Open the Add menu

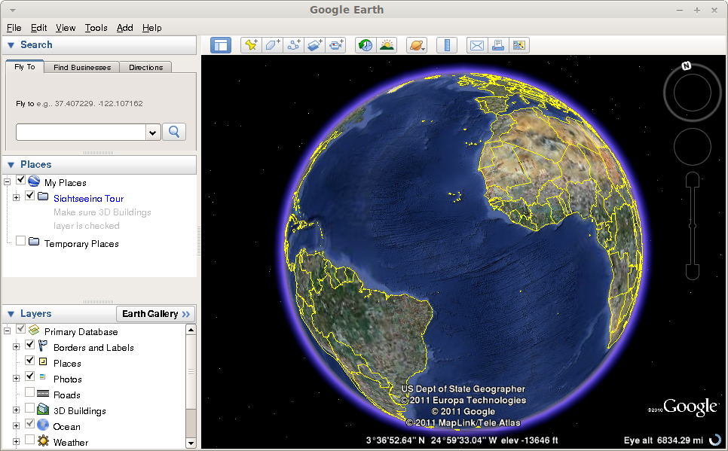coord(124,28)
